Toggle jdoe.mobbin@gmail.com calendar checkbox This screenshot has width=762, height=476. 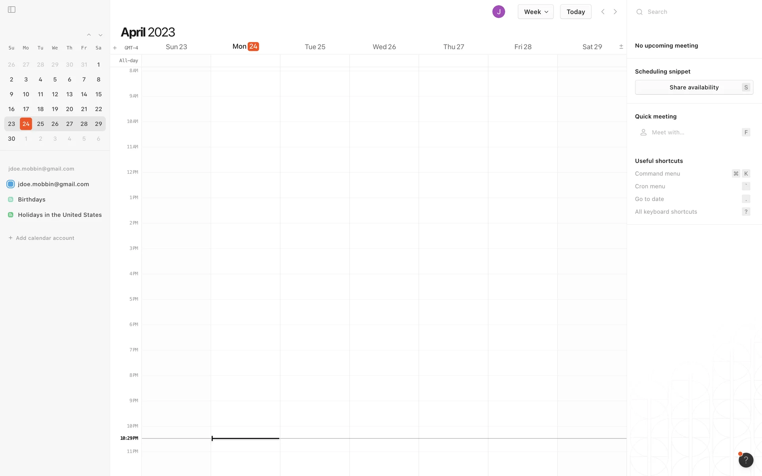(x=11, y=184)
